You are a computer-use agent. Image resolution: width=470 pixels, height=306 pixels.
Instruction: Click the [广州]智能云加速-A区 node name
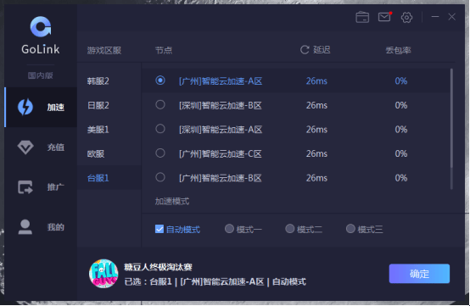click(221, 81)
